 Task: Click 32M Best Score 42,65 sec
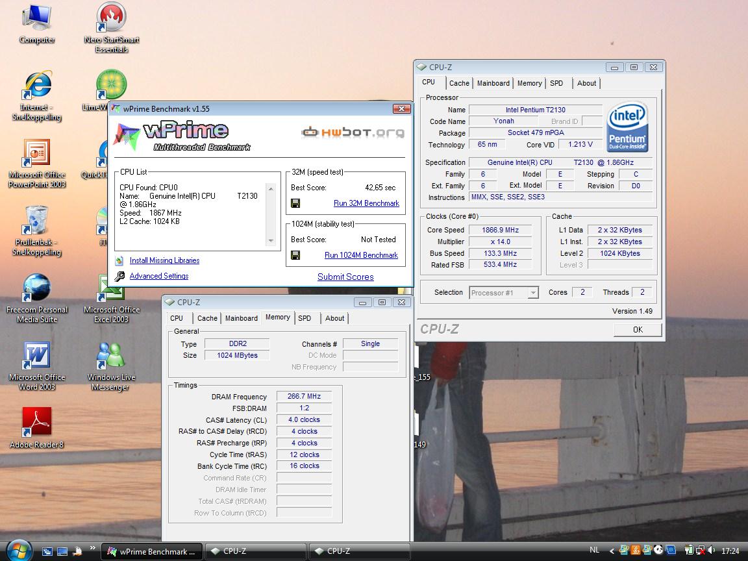click(x=380, y=188)
